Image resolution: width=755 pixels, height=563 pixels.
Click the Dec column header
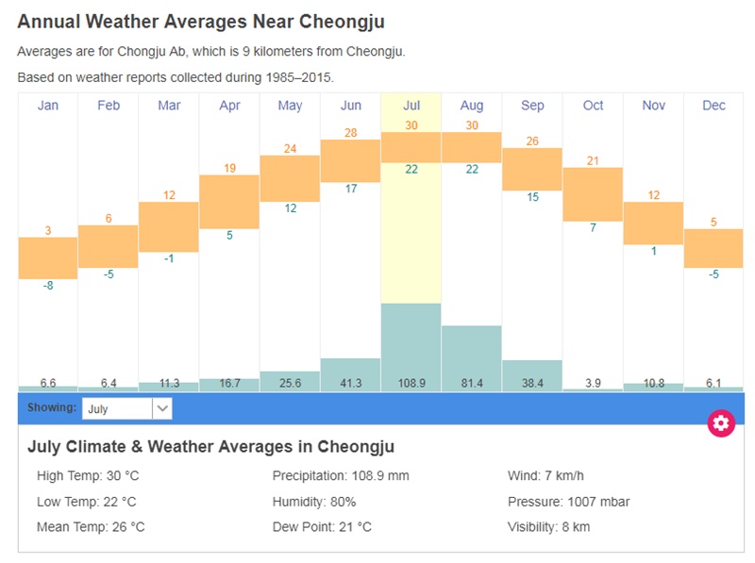(713, 106)
